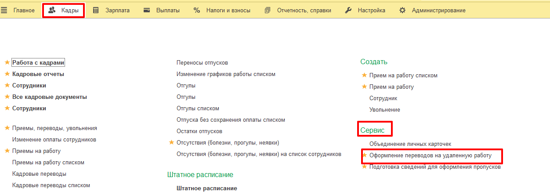Open Все кадровые документы link
The width and height of the screenshot is (550, 192).
pos(49,97)
